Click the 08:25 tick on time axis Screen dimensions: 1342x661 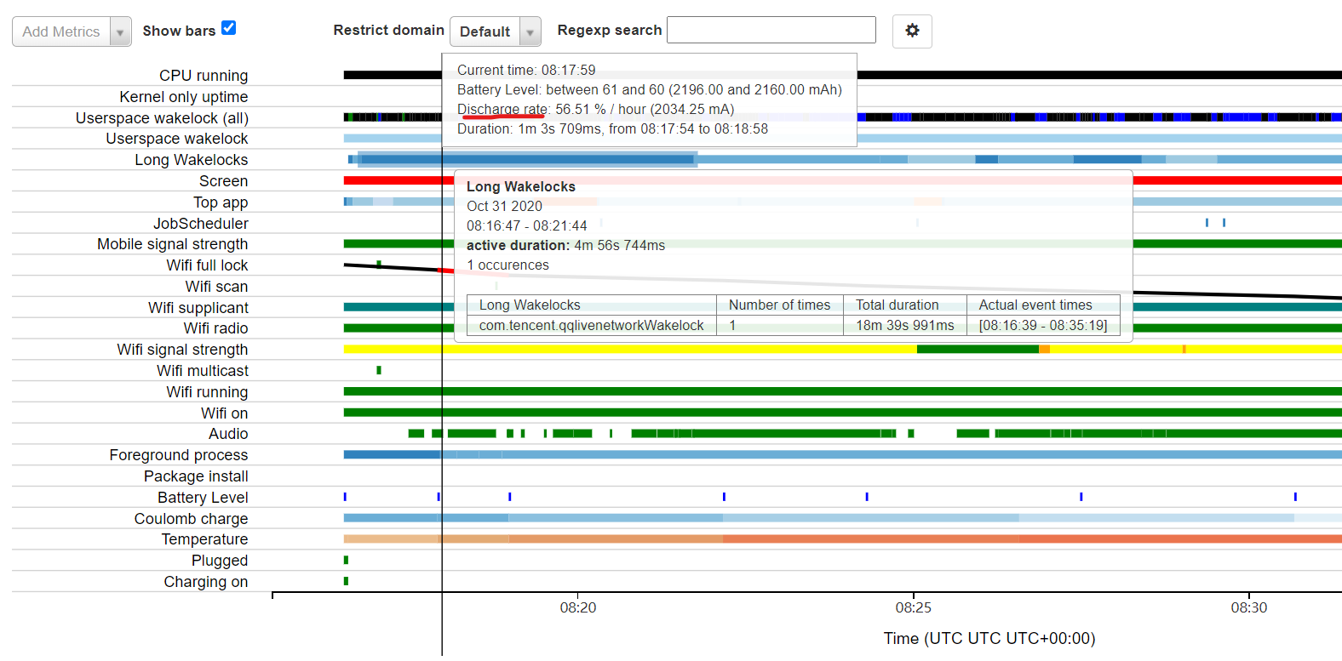[x=913, y=607]
